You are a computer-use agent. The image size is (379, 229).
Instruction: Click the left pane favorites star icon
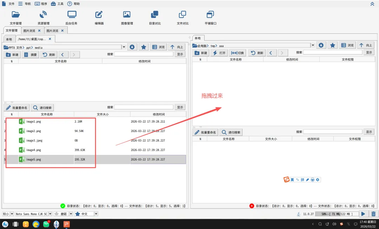[144, 47]
